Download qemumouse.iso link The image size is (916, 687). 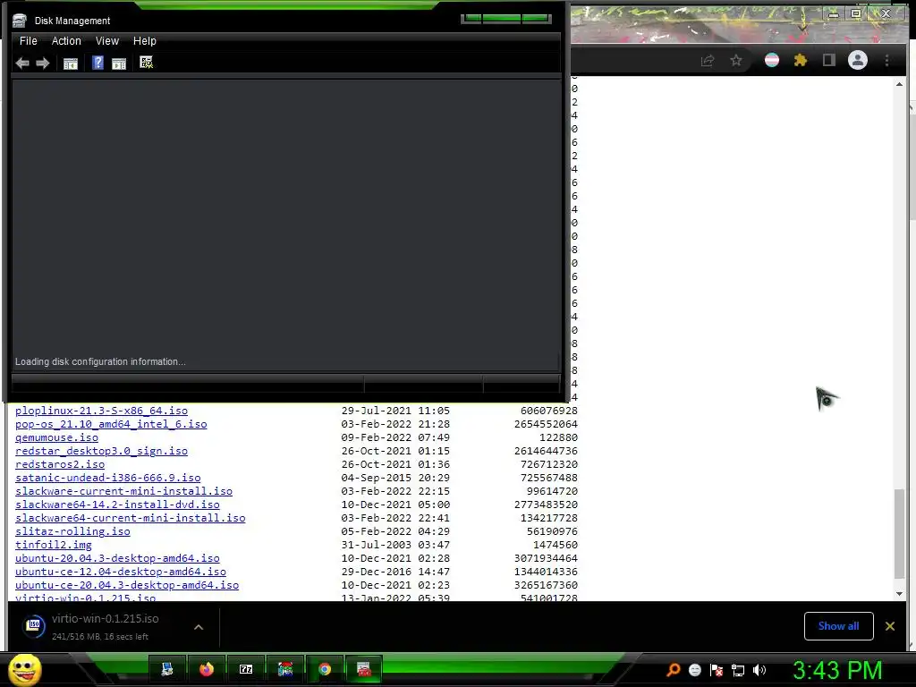click(56, 437)
